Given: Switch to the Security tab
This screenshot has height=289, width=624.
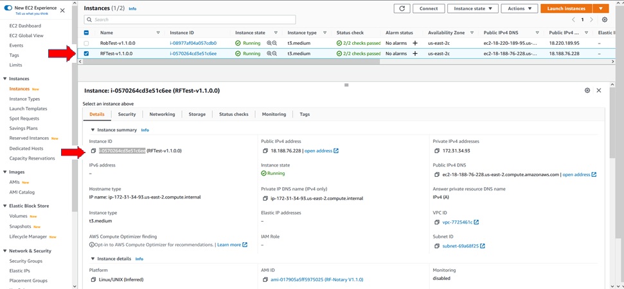Looking at the screenshot, I should click(x=127, y=114).
